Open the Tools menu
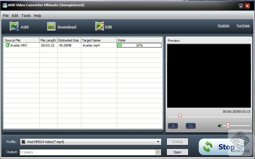This screenshot has width=255, height=159. pyautogui.click(x=26, y=16)
